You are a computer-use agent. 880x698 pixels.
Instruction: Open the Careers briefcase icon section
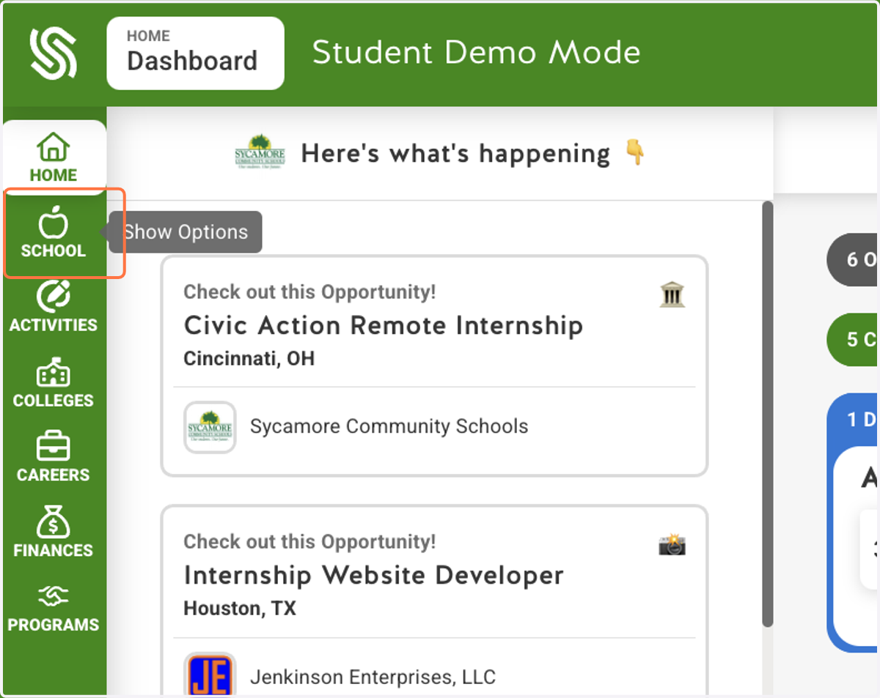[54, 447]
